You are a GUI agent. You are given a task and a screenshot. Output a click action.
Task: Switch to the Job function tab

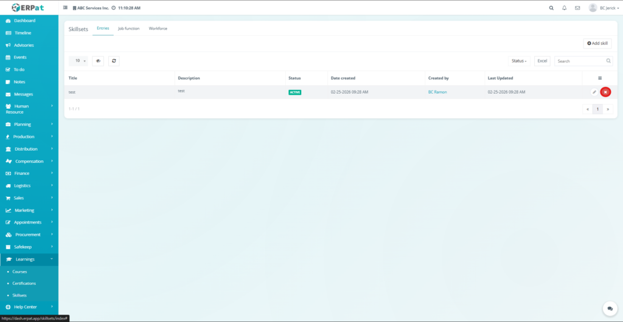[x=128, y=29]
